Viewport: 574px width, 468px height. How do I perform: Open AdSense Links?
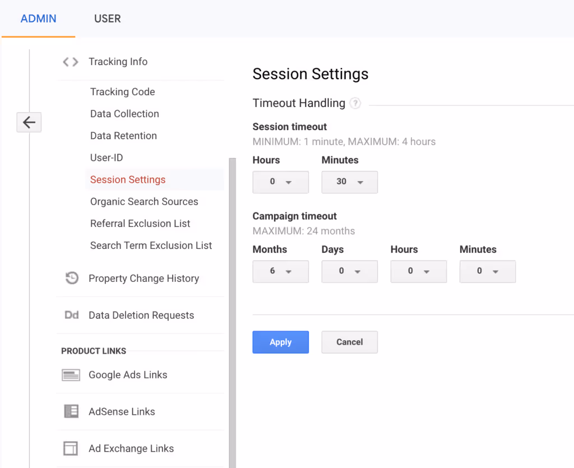tap(122, 411)
